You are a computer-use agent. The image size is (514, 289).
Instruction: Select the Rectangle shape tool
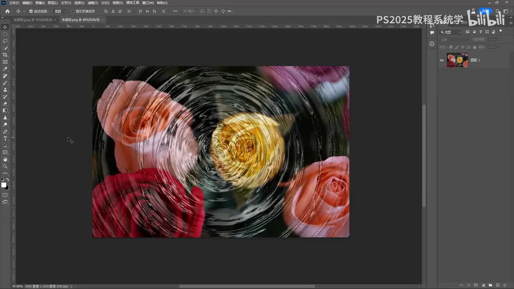point(5,153)
